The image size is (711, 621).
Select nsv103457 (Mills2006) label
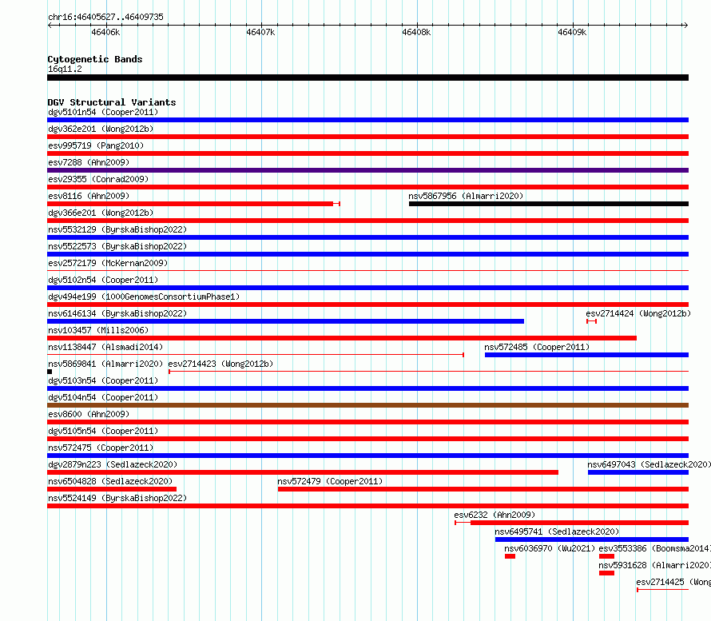coord(98,330)
